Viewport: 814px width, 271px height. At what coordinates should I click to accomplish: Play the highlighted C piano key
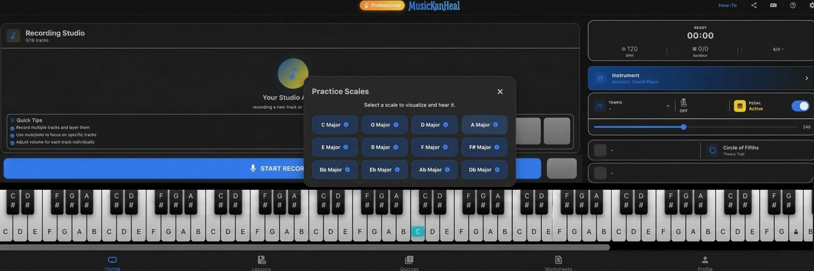pos(417,232)
